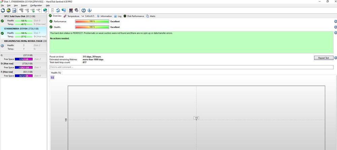
Task: Click the networked computers toolbar icon
Action: coord(64,10)
